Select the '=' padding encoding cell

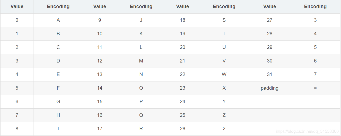tap(315, 88)
